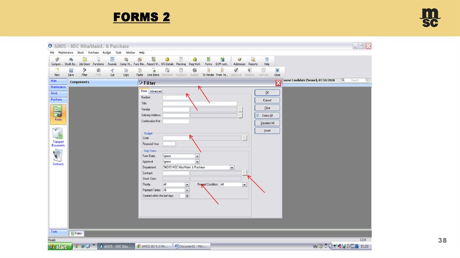Open Comp History toolbar icon
Image resolution: width=460 pixels, height=258 pixels.
click(x=126, y=61)
